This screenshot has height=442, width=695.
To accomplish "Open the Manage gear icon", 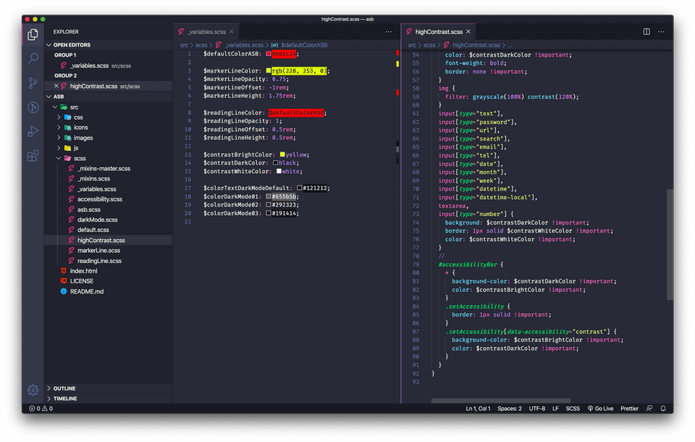I will 33,390.
